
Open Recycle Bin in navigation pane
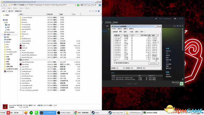click(7, 42)
